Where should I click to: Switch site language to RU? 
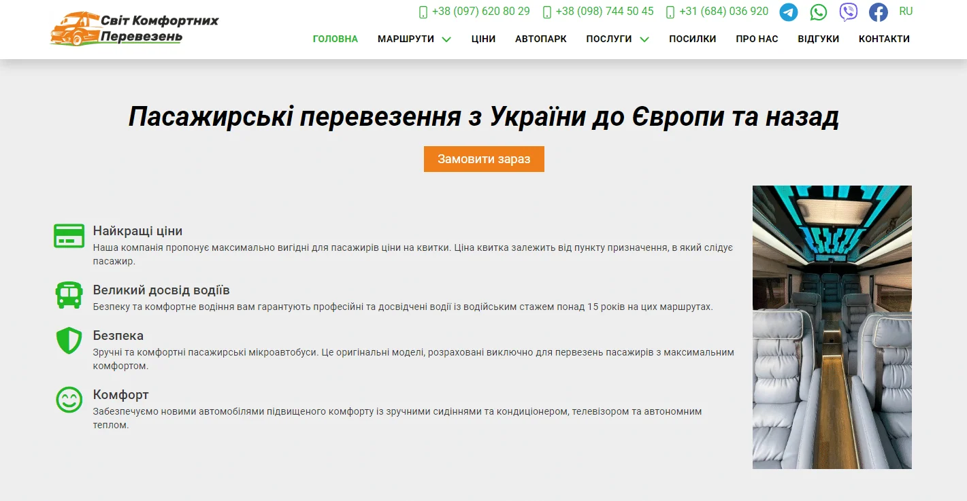pos(906,12)
